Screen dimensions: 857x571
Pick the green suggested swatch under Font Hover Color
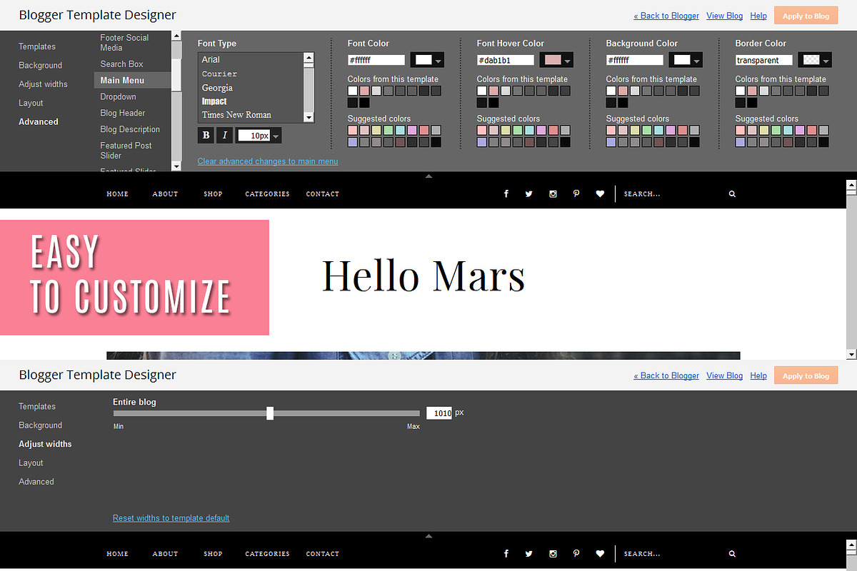tap(518, 131)
